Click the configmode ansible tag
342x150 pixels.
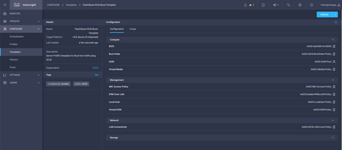coord(58,84)
